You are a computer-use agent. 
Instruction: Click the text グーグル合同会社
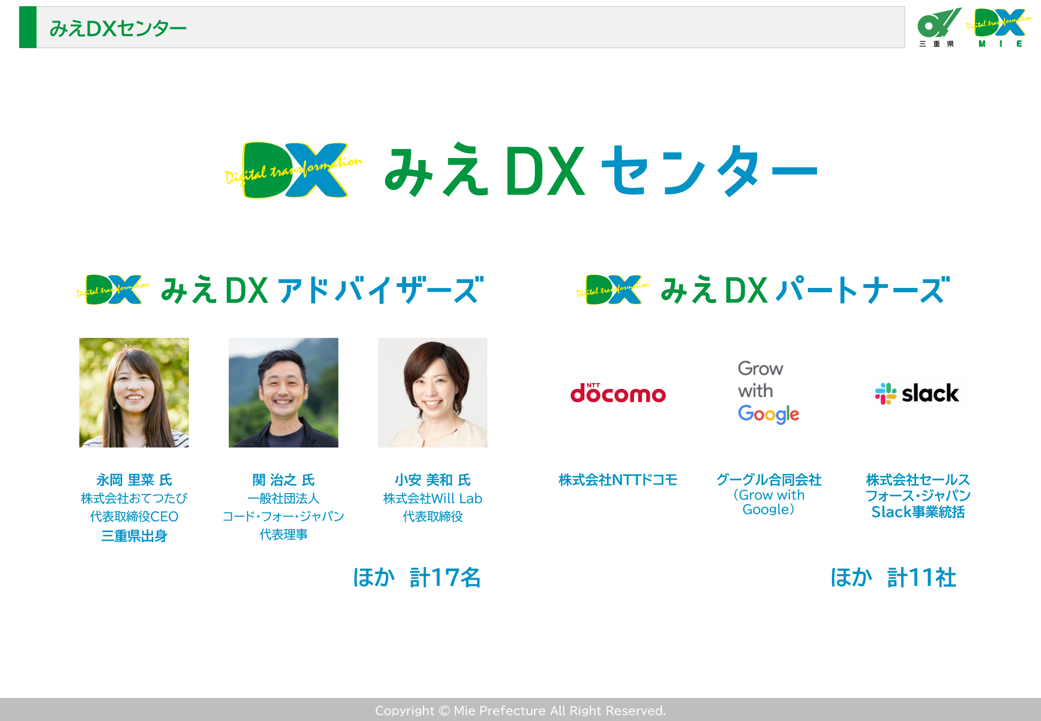click(x=768, y=479)
